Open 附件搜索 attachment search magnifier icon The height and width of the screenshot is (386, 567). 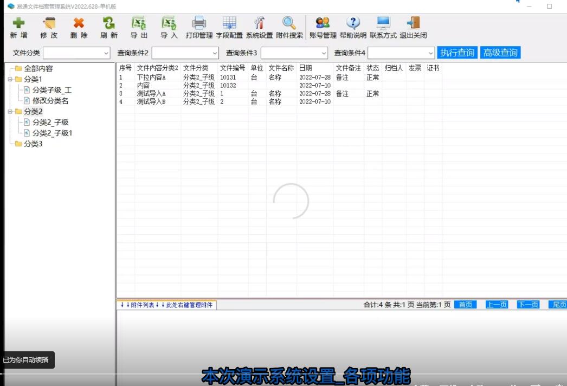[289, 23]
